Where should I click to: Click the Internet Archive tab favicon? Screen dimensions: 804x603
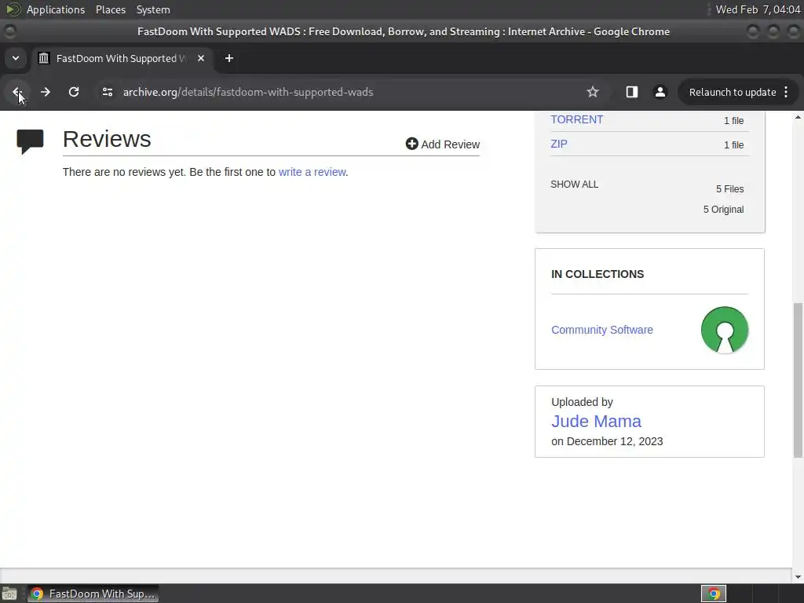tap(44, 58)
